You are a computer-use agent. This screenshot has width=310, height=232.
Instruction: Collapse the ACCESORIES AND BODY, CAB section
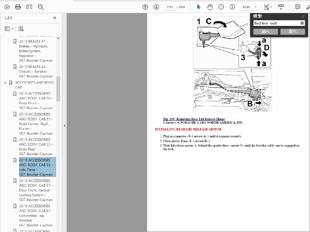coord(5,83)
